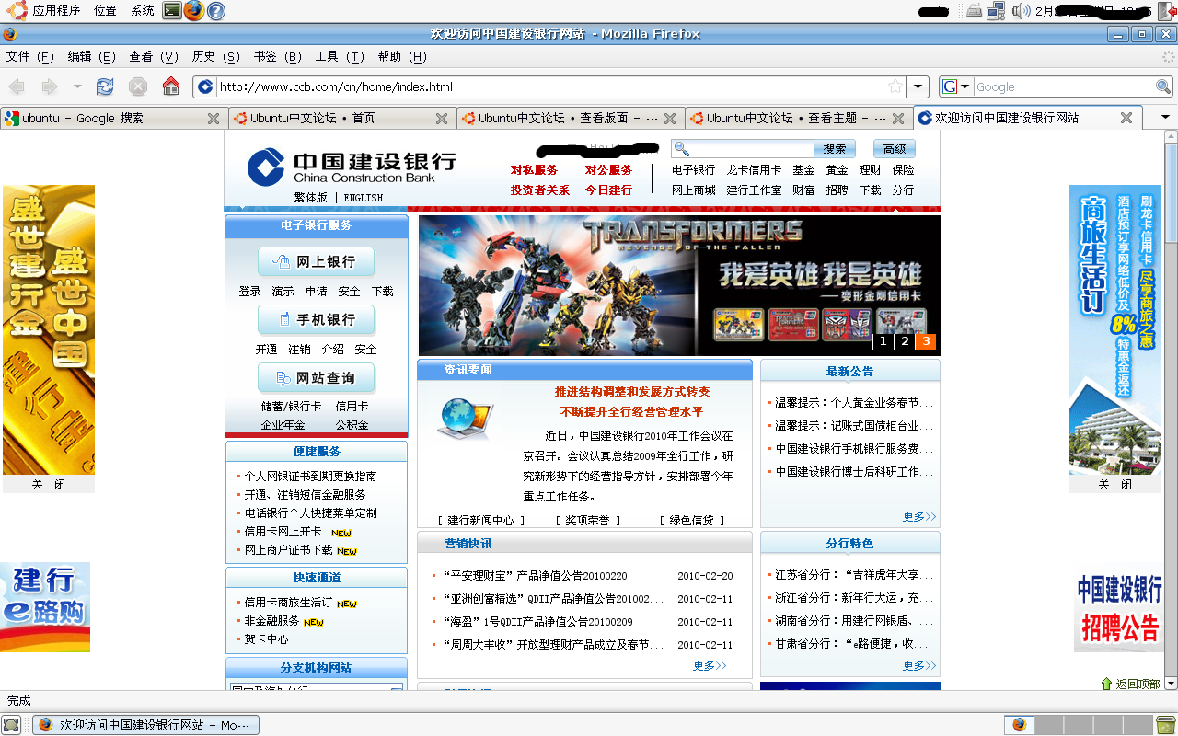The width and height of the screenshot is (1178, 736).
Task: Select banner slide 1
Action: click(x=883, y=341)
